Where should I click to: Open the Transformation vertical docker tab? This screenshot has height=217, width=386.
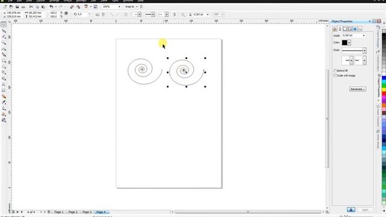[378, 61]
